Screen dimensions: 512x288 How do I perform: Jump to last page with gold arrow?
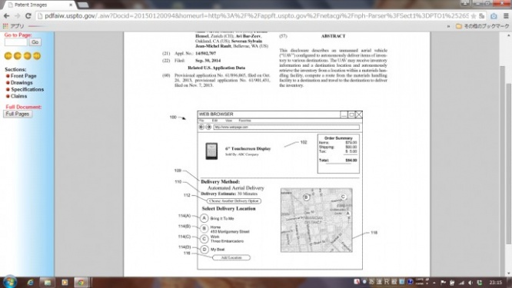[37, 56]
